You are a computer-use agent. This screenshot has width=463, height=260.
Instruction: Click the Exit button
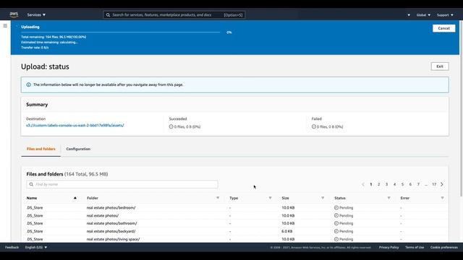[440, 66]
